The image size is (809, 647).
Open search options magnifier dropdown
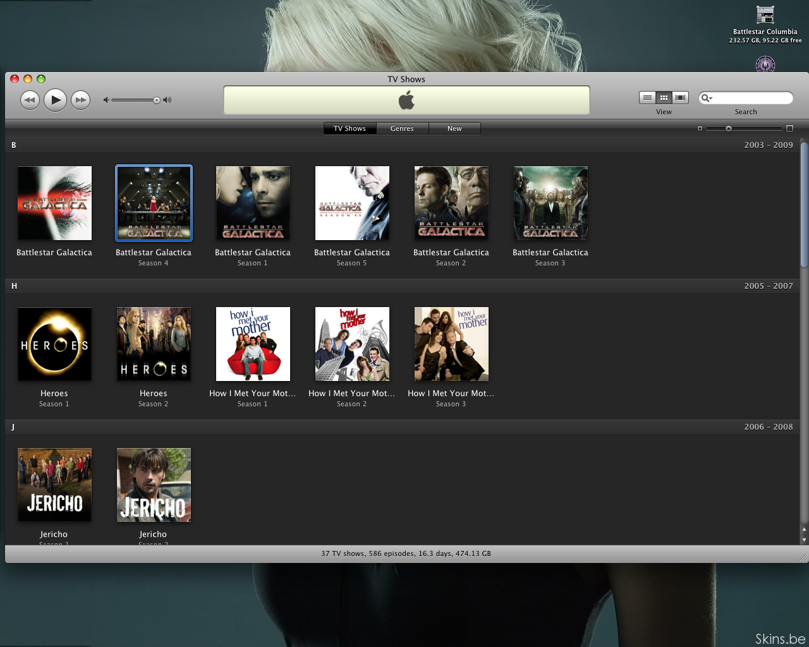pos(706,98)
